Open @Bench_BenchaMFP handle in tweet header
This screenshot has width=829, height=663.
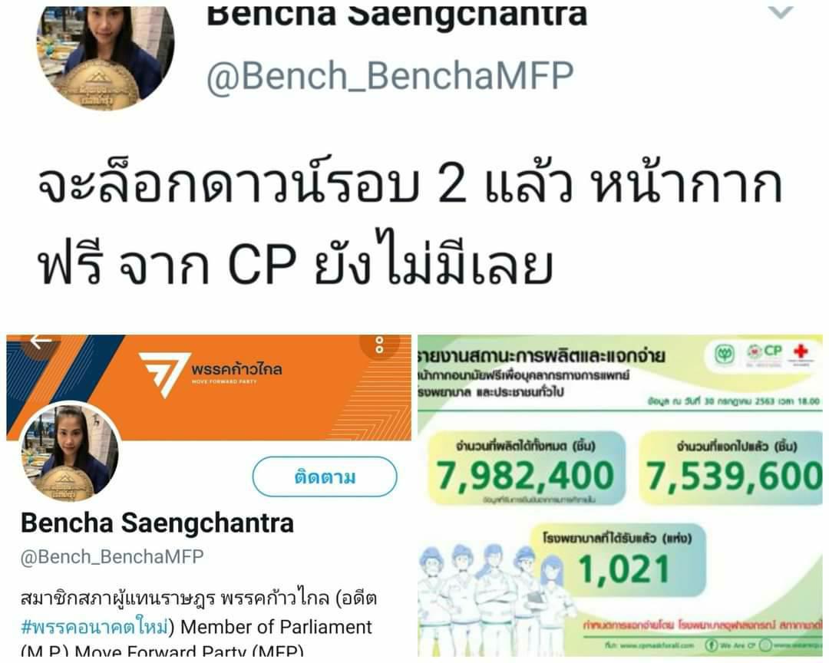390,77
